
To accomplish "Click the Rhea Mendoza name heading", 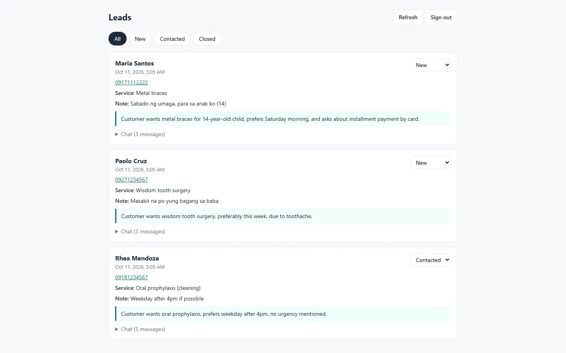I will tap(137, 258).
